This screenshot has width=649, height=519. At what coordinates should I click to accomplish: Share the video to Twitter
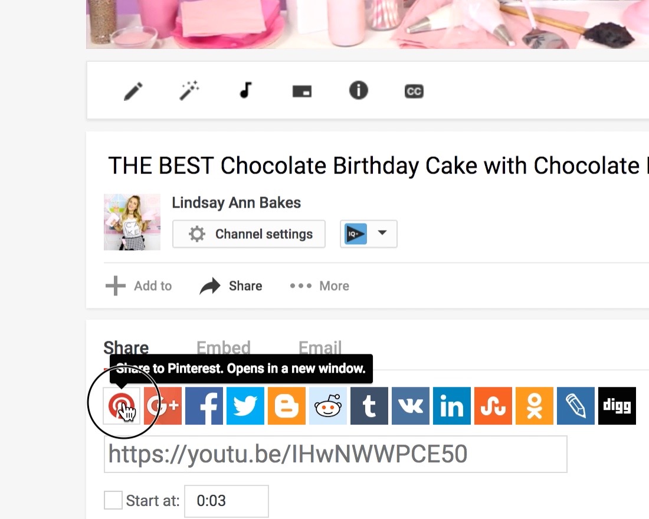pyautogui.click(x=245, y=406)
